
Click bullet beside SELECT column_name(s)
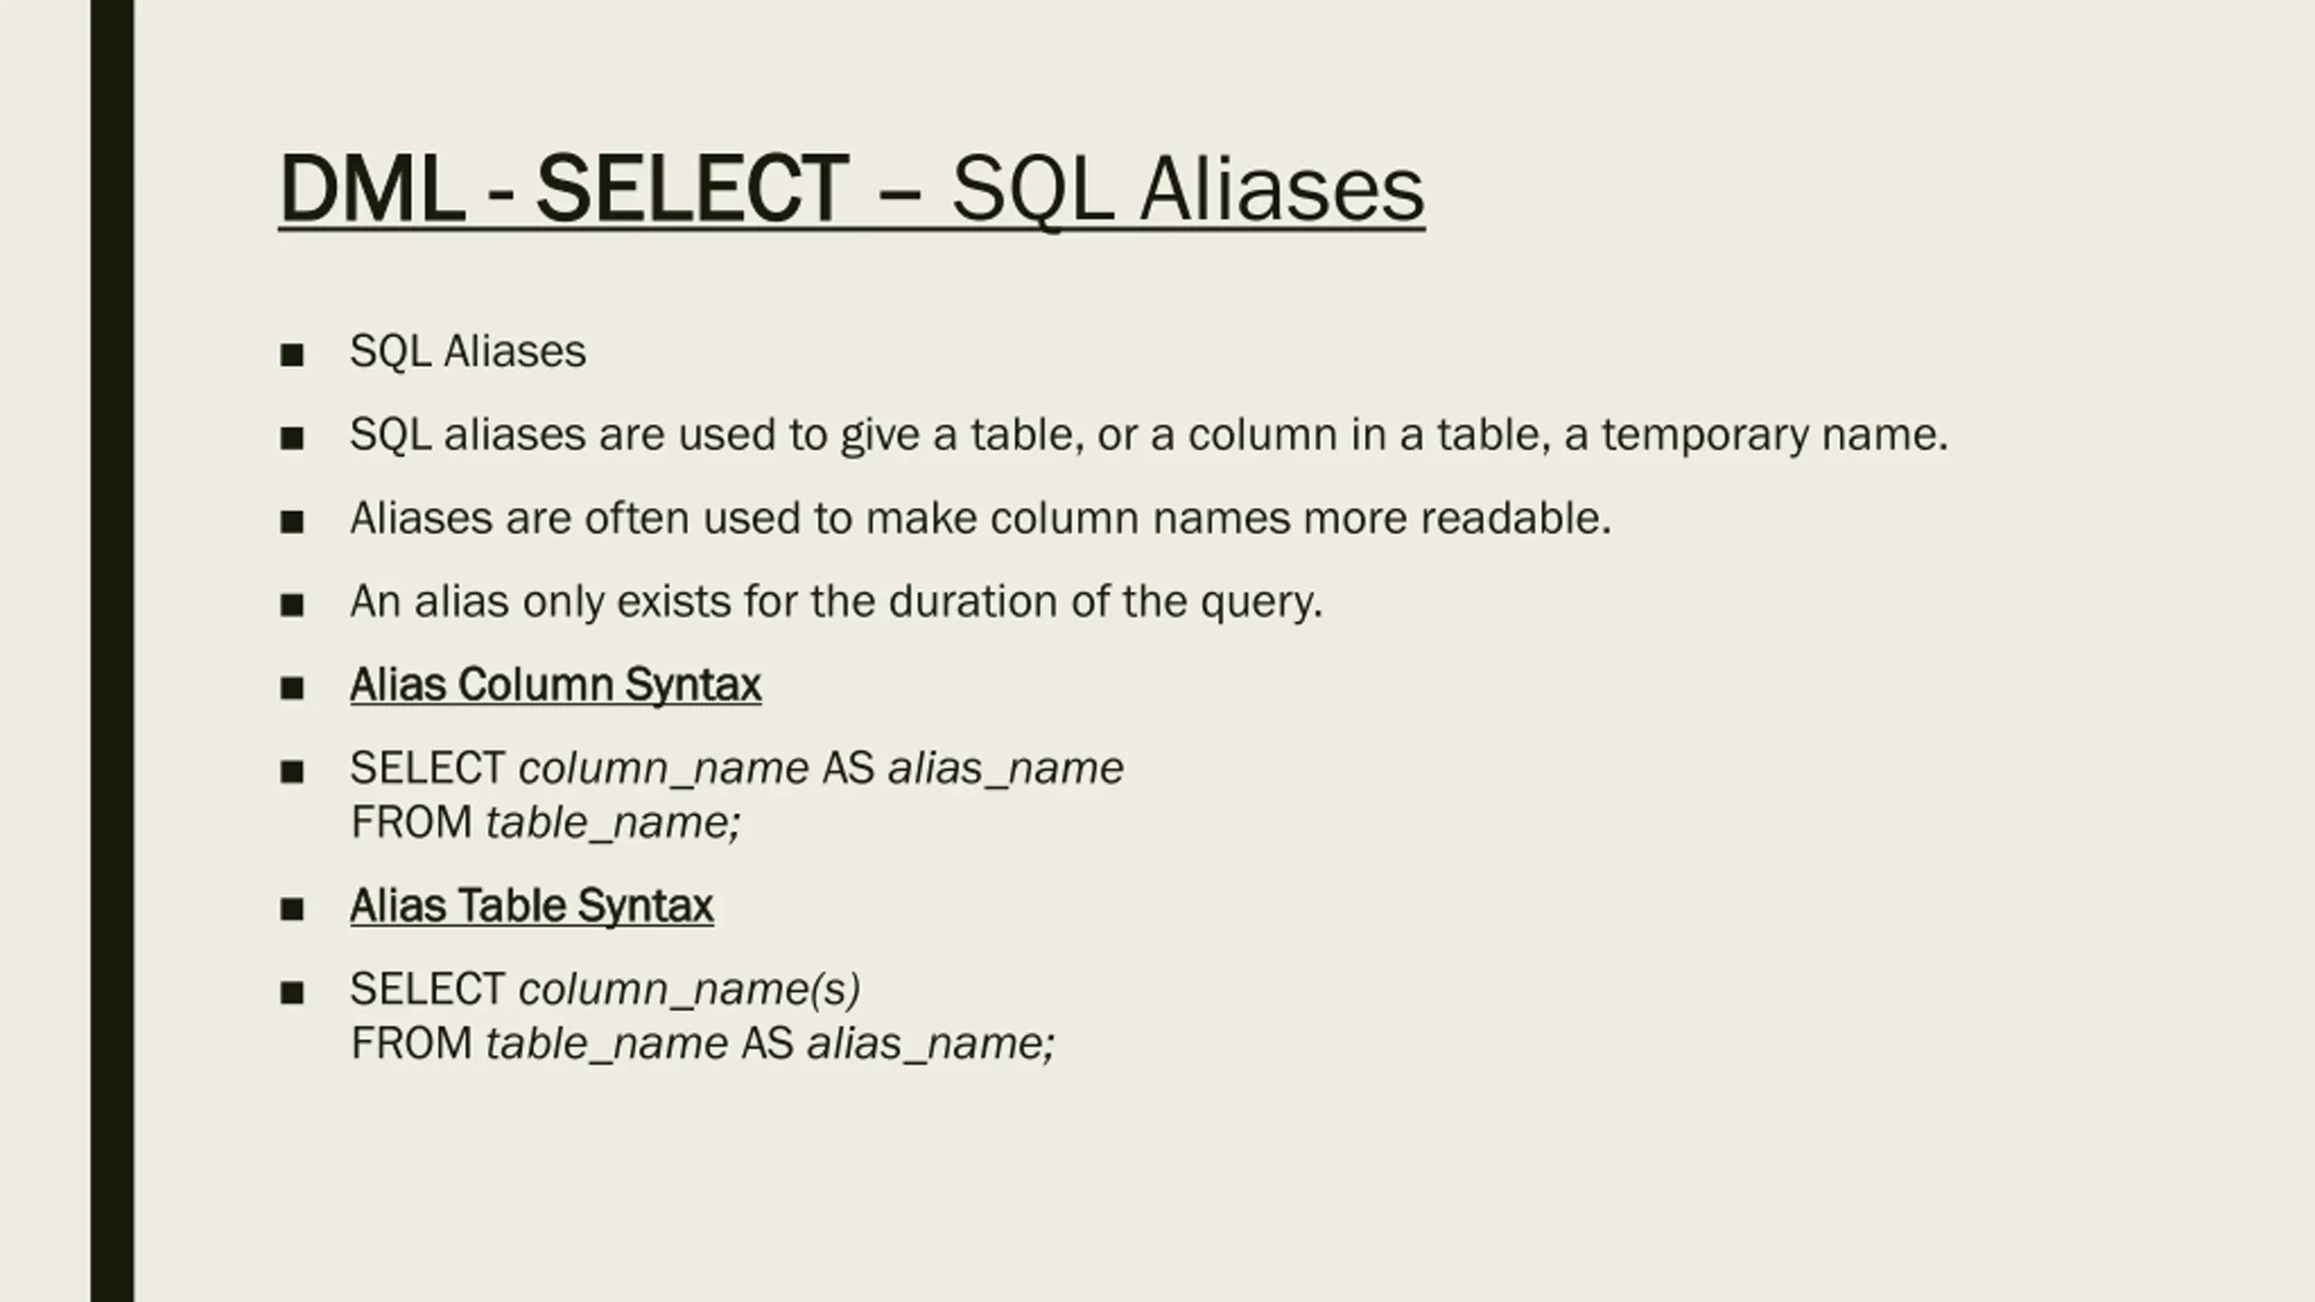pyautogui.click(x=291, y=993)
